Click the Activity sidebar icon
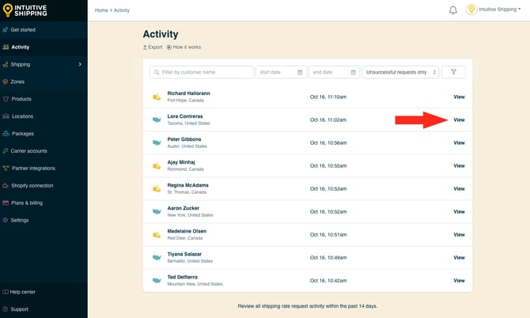The height and width of the screenshot is (318, 530). (6, 47)
